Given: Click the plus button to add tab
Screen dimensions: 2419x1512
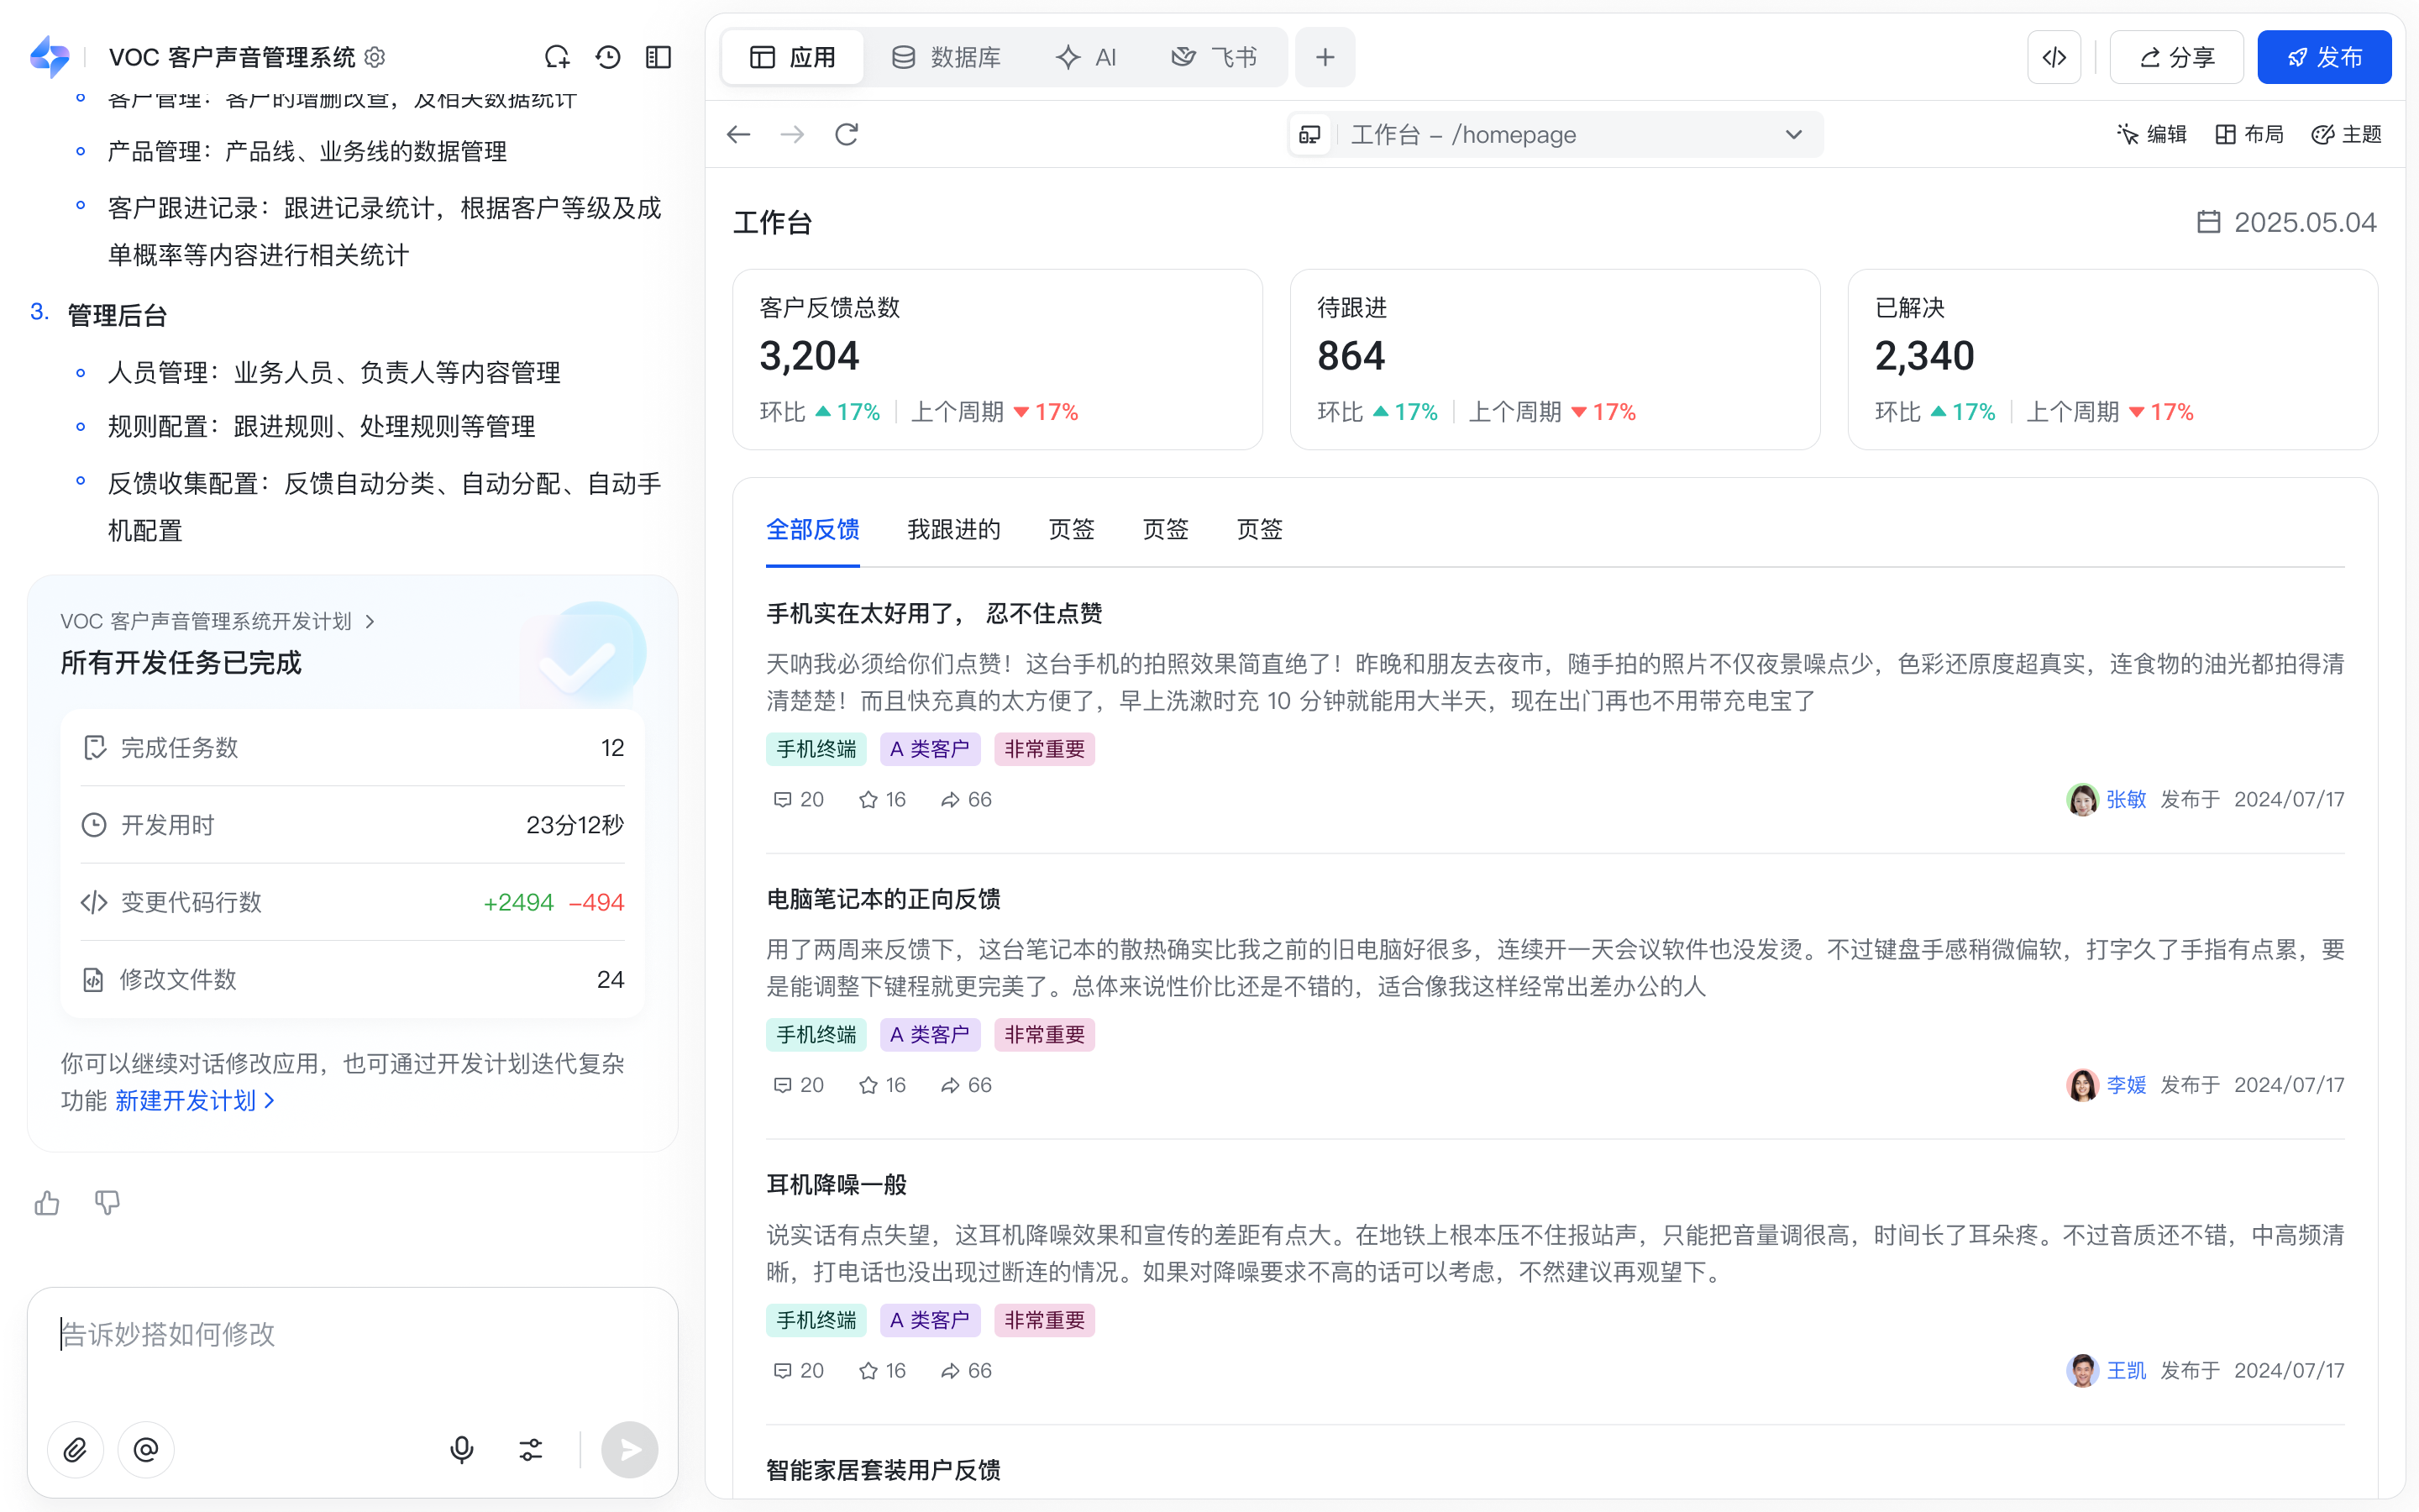Looking at the screenshot, I should (1325, 57).
